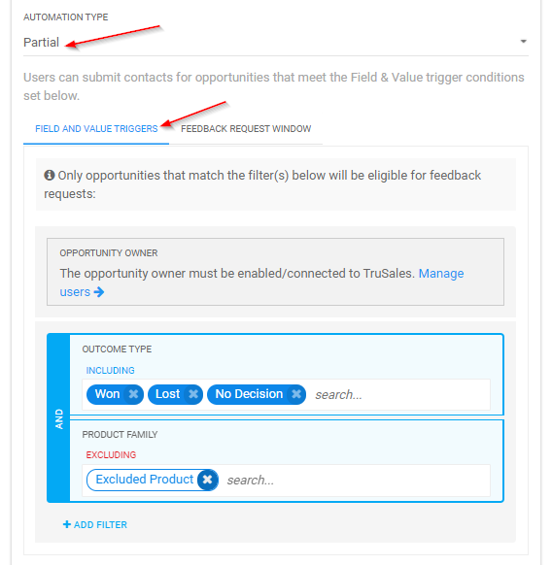Click the arrow icon after Manage users

point(99,292)
